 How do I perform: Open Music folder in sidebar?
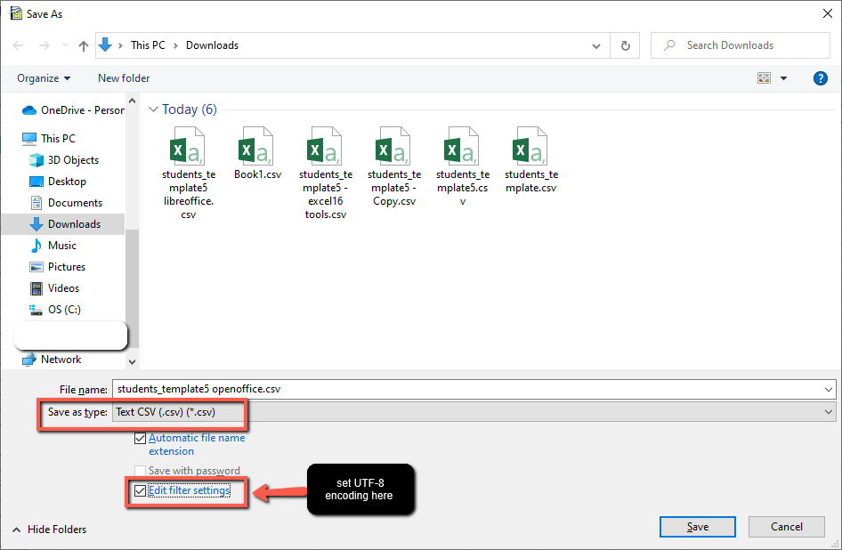[x=53, y=246]
